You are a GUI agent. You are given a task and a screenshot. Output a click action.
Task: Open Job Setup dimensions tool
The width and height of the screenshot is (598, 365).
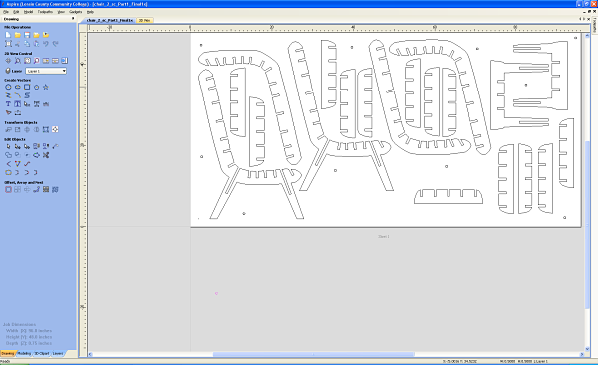tap(8, 44)
